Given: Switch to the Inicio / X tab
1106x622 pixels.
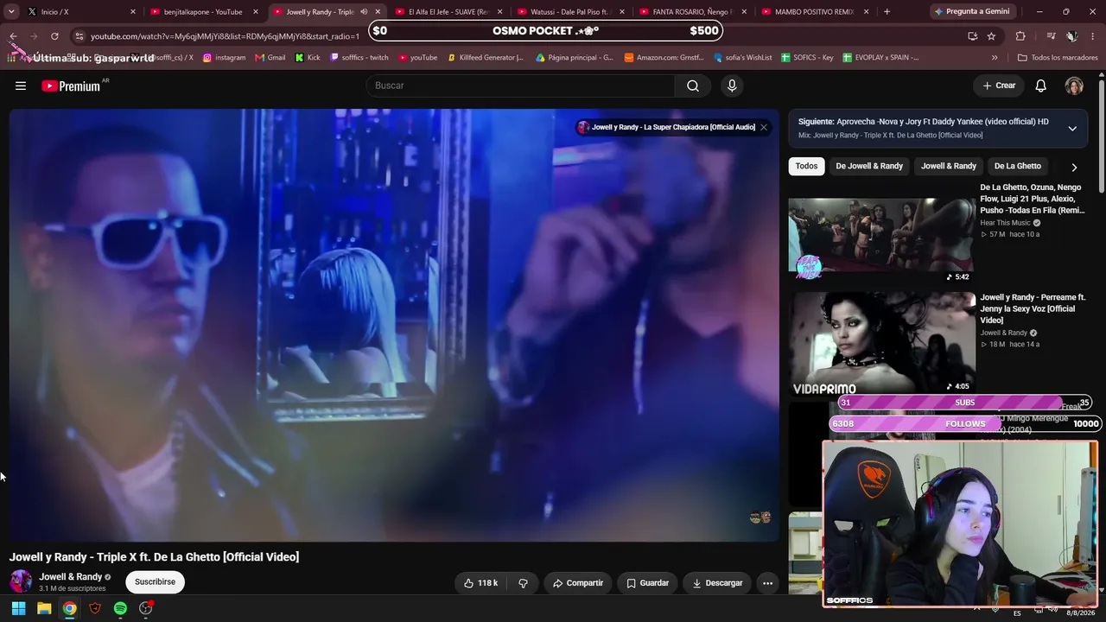Looking at the screenshot, I should (x=79, y=12).
